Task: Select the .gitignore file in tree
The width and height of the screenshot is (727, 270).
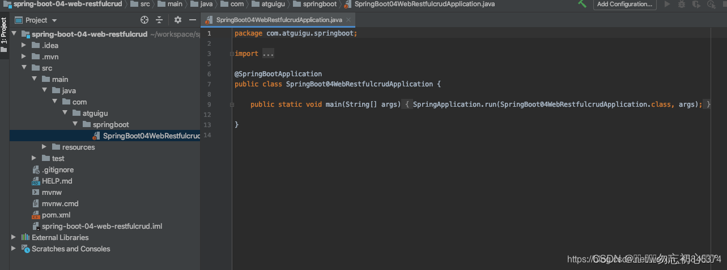Action: pos(57,169)
